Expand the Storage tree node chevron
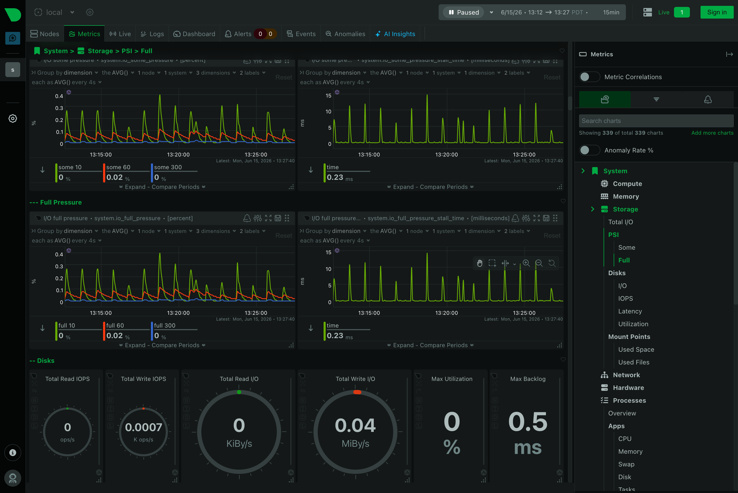Image resolution: width=738 pixels, height=493 pixels. click(592, 209)
